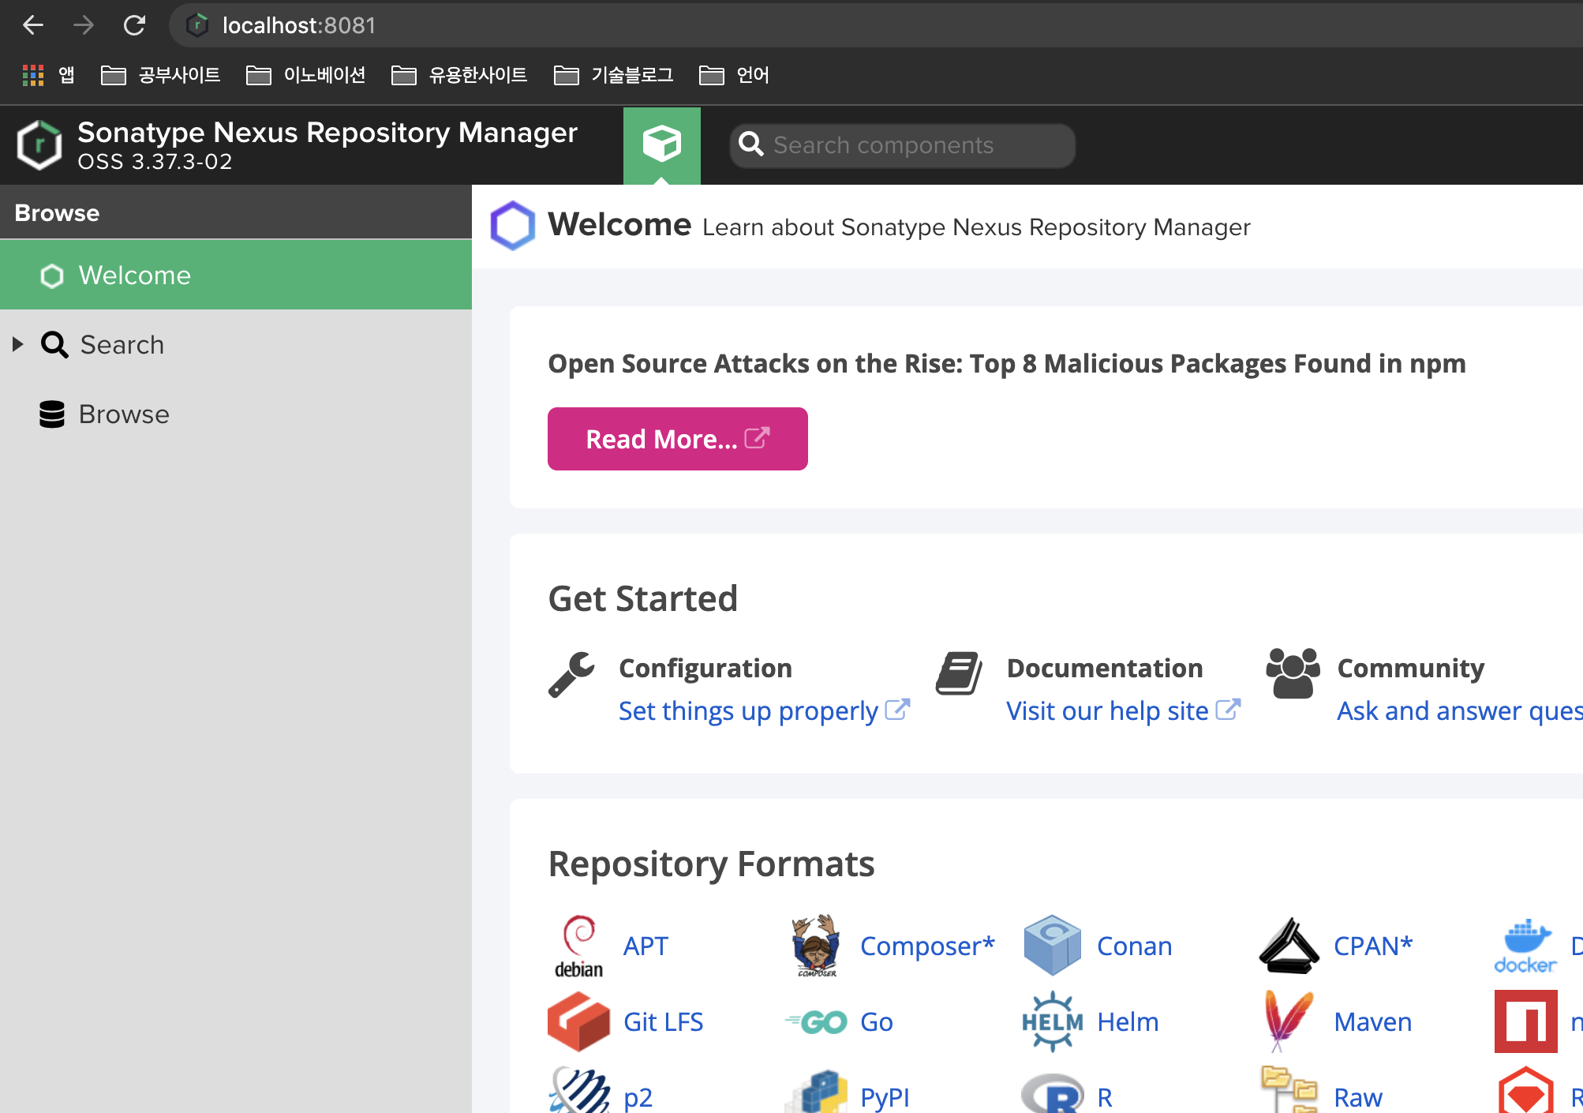The image size is (1583, 1113).
Task: Follow the Visit our help site link
Action: click(1106, 711)
